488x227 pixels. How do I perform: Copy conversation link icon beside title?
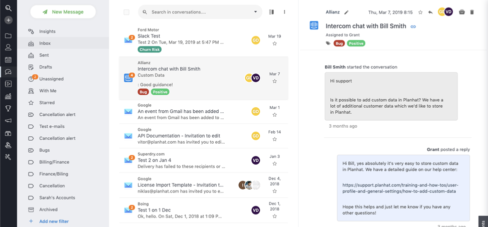pos(413,26)
